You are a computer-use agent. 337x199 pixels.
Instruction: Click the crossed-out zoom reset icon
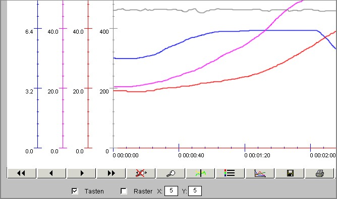[x=141, y=173]
